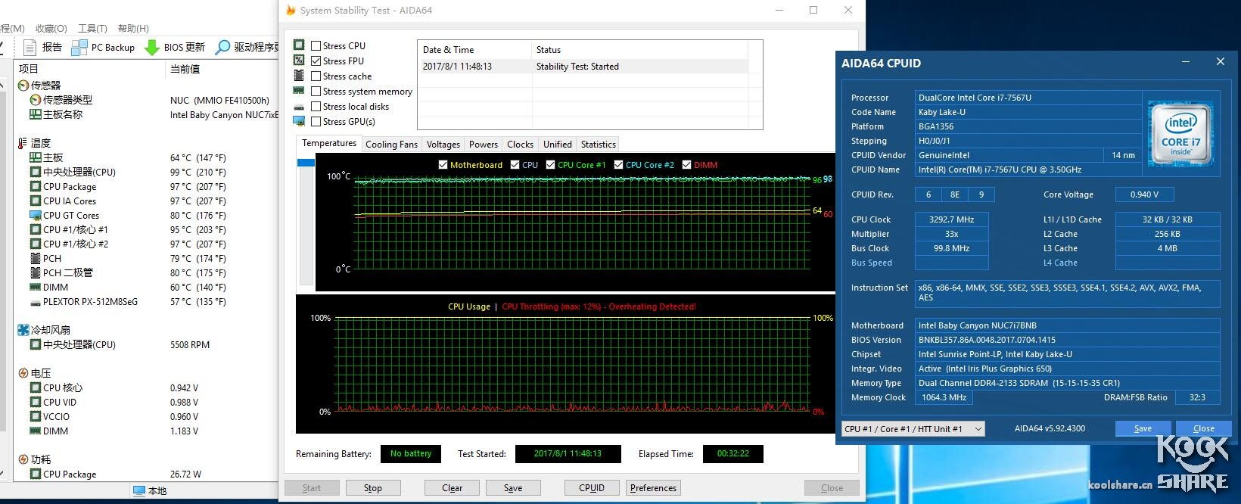Click the 当前值 column header
The width and height of the screenshot is (1241, 504).
(222, 69)
